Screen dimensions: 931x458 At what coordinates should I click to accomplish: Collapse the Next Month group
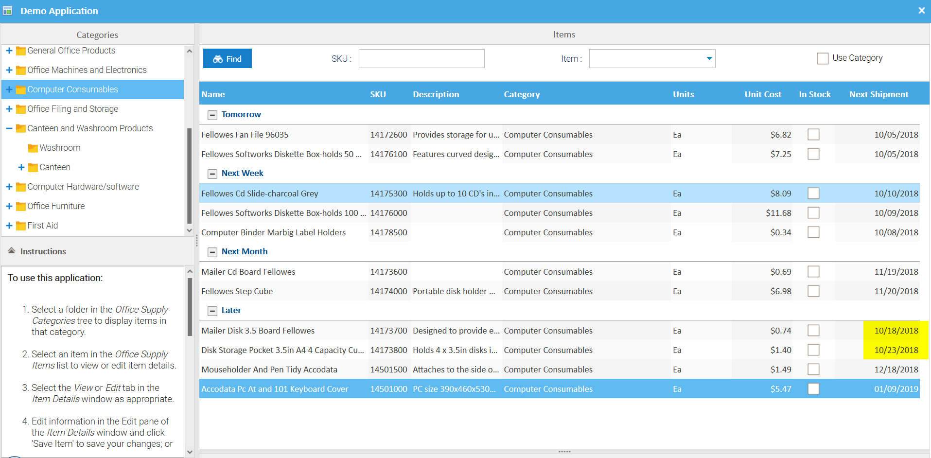click(x=212, y=252)
